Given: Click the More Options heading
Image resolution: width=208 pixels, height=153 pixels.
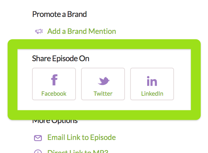Looking at the screenshot, I should pyautogui.click(x=55, y=121).
